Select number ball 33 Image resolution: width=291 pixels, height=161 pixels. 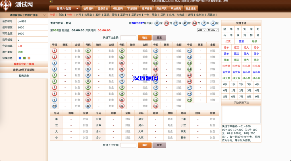point(156,63)
